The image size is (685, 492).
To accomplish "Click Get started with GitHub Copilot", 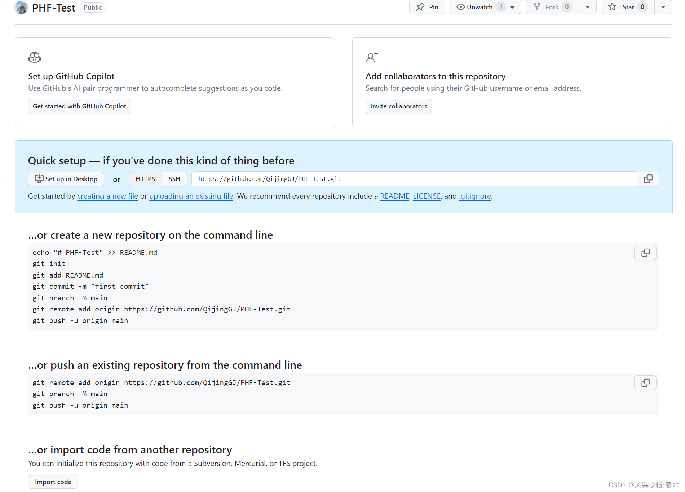I will tap(79, 106).
